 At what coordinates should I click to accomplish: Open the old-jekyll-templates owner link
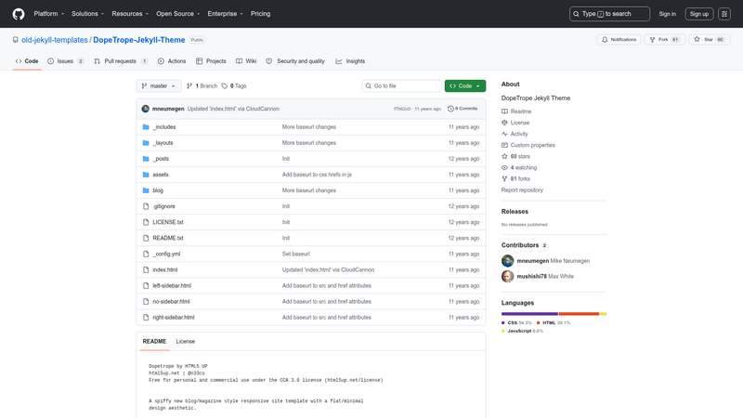point(55,40)
